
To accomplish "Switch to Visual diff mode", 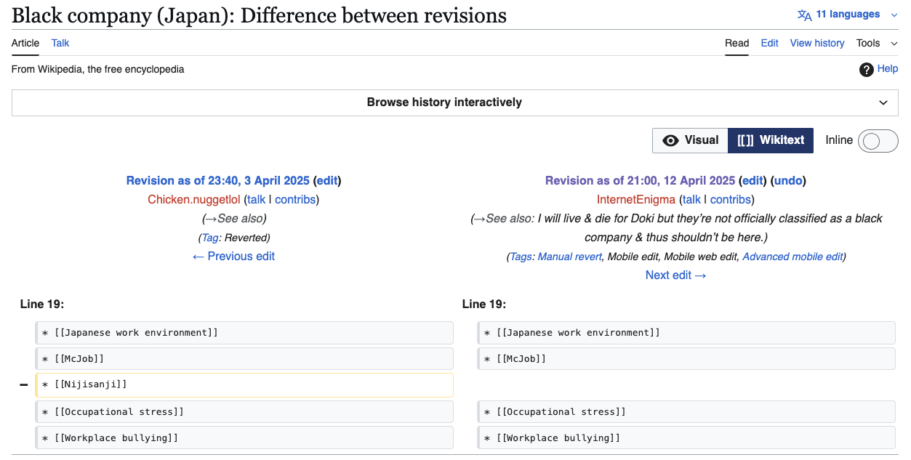I will [x=690, y=140].
